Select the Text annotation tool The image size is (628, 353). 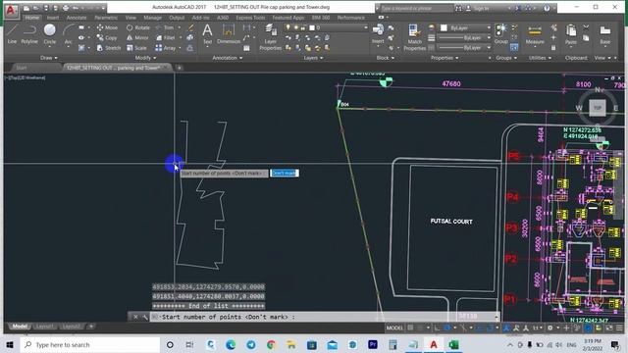click(207, 33)
